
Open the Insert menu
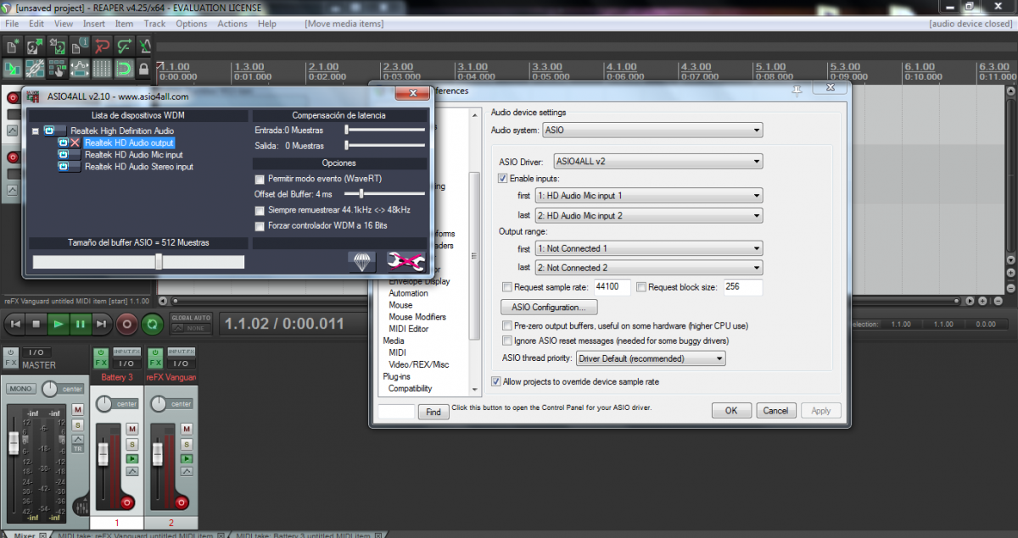coord(94,24)
